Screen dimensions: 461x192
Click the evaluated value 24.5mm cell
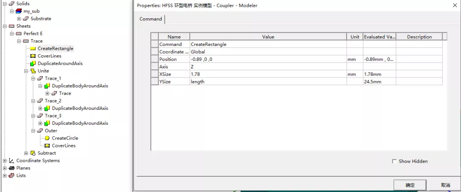[x=379, y=82]
